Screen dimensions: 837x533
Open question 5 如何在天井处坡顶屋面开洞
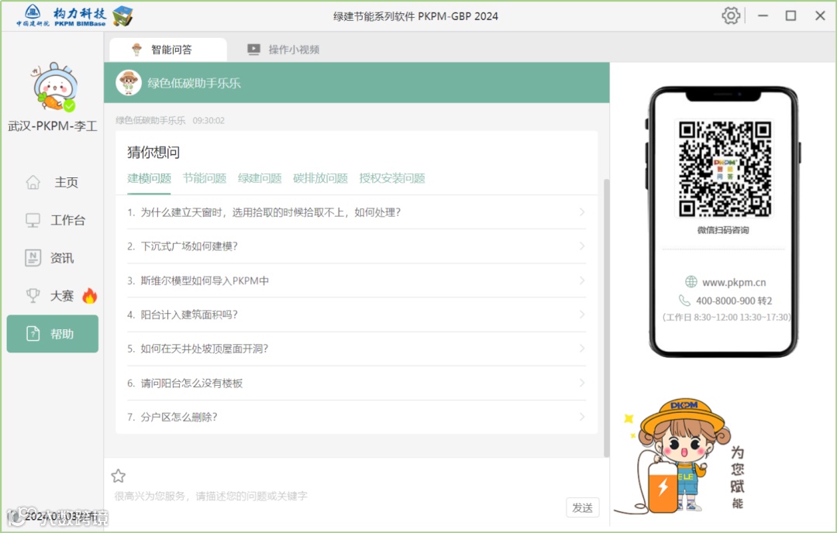tap(356, 349)
